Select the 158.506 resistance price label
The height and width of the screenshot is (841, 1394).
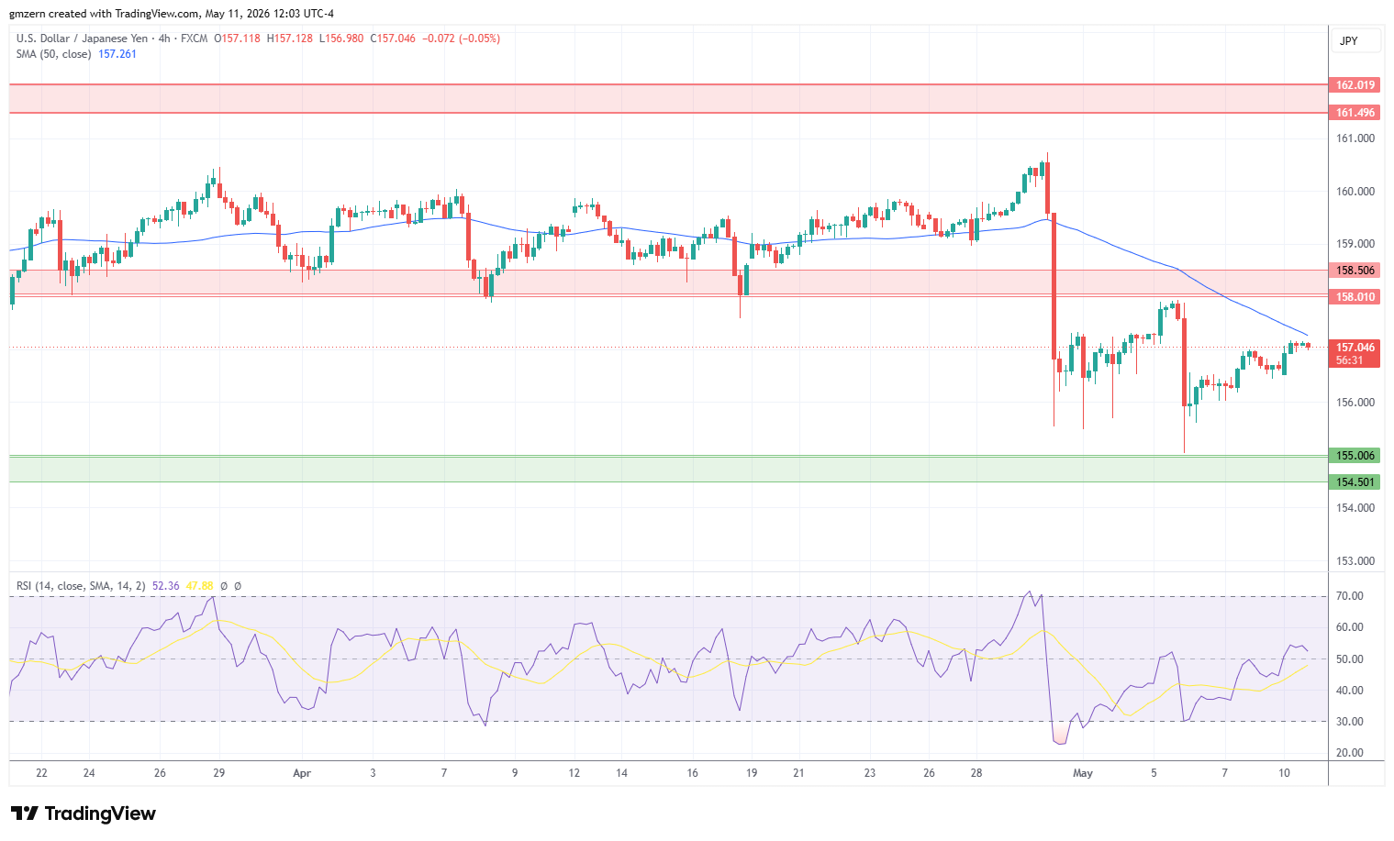tap(1355, 270)
